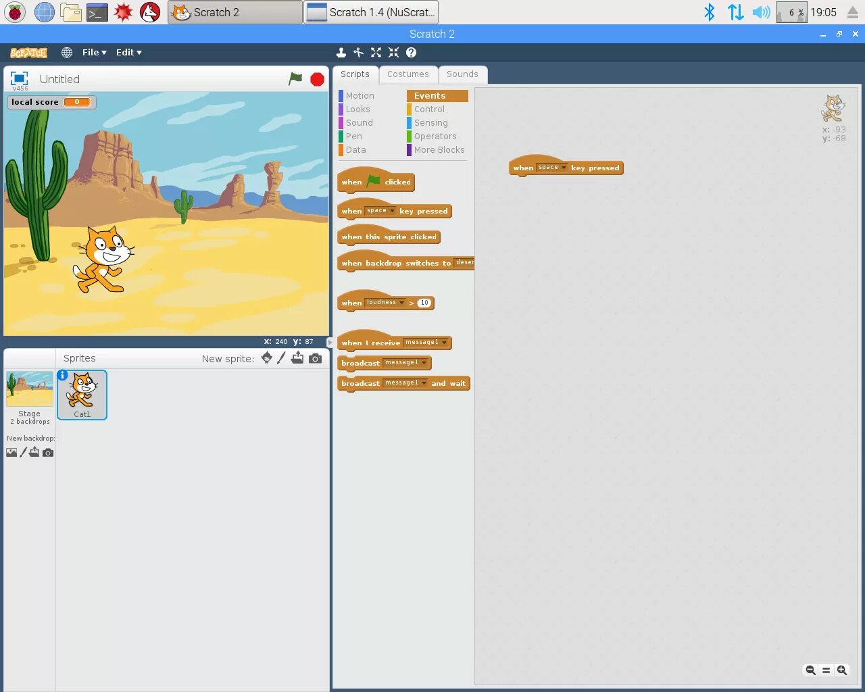Upload backdrop from file

34,452
